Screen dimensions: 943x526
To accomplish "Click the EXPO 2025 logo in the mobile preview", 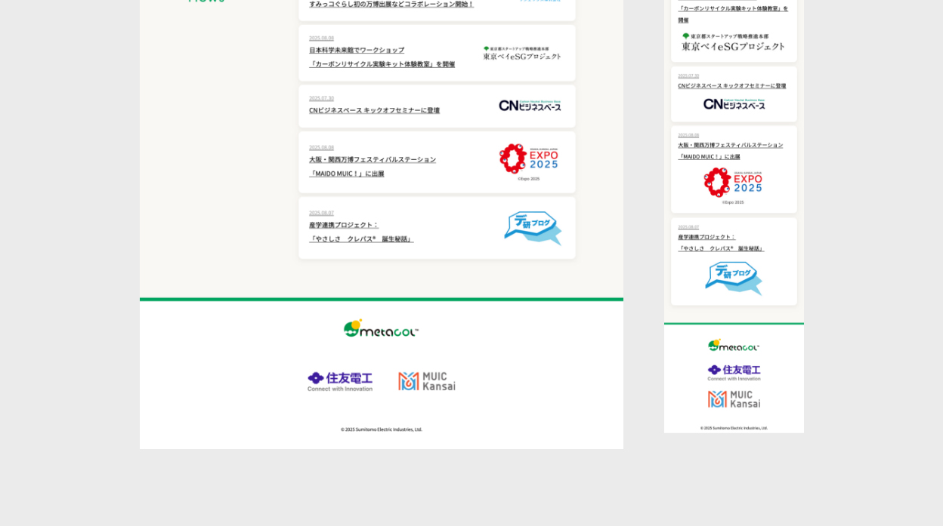I will point(733,183).
